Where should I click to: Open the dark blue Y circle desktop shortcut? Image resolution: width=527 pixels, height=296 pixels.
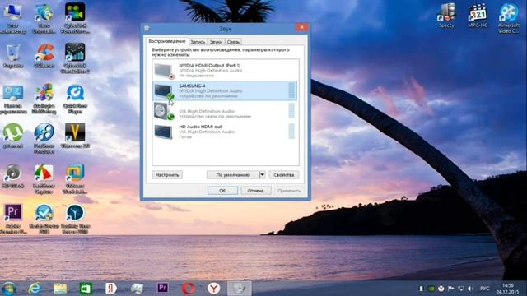(x=75, y=219)
